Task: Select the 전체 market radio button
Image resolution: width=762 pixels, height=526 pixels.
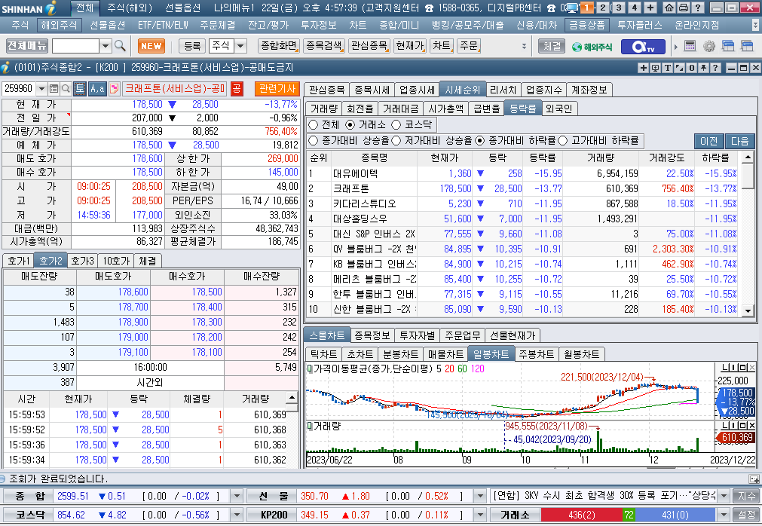Action: pos(314,125)
